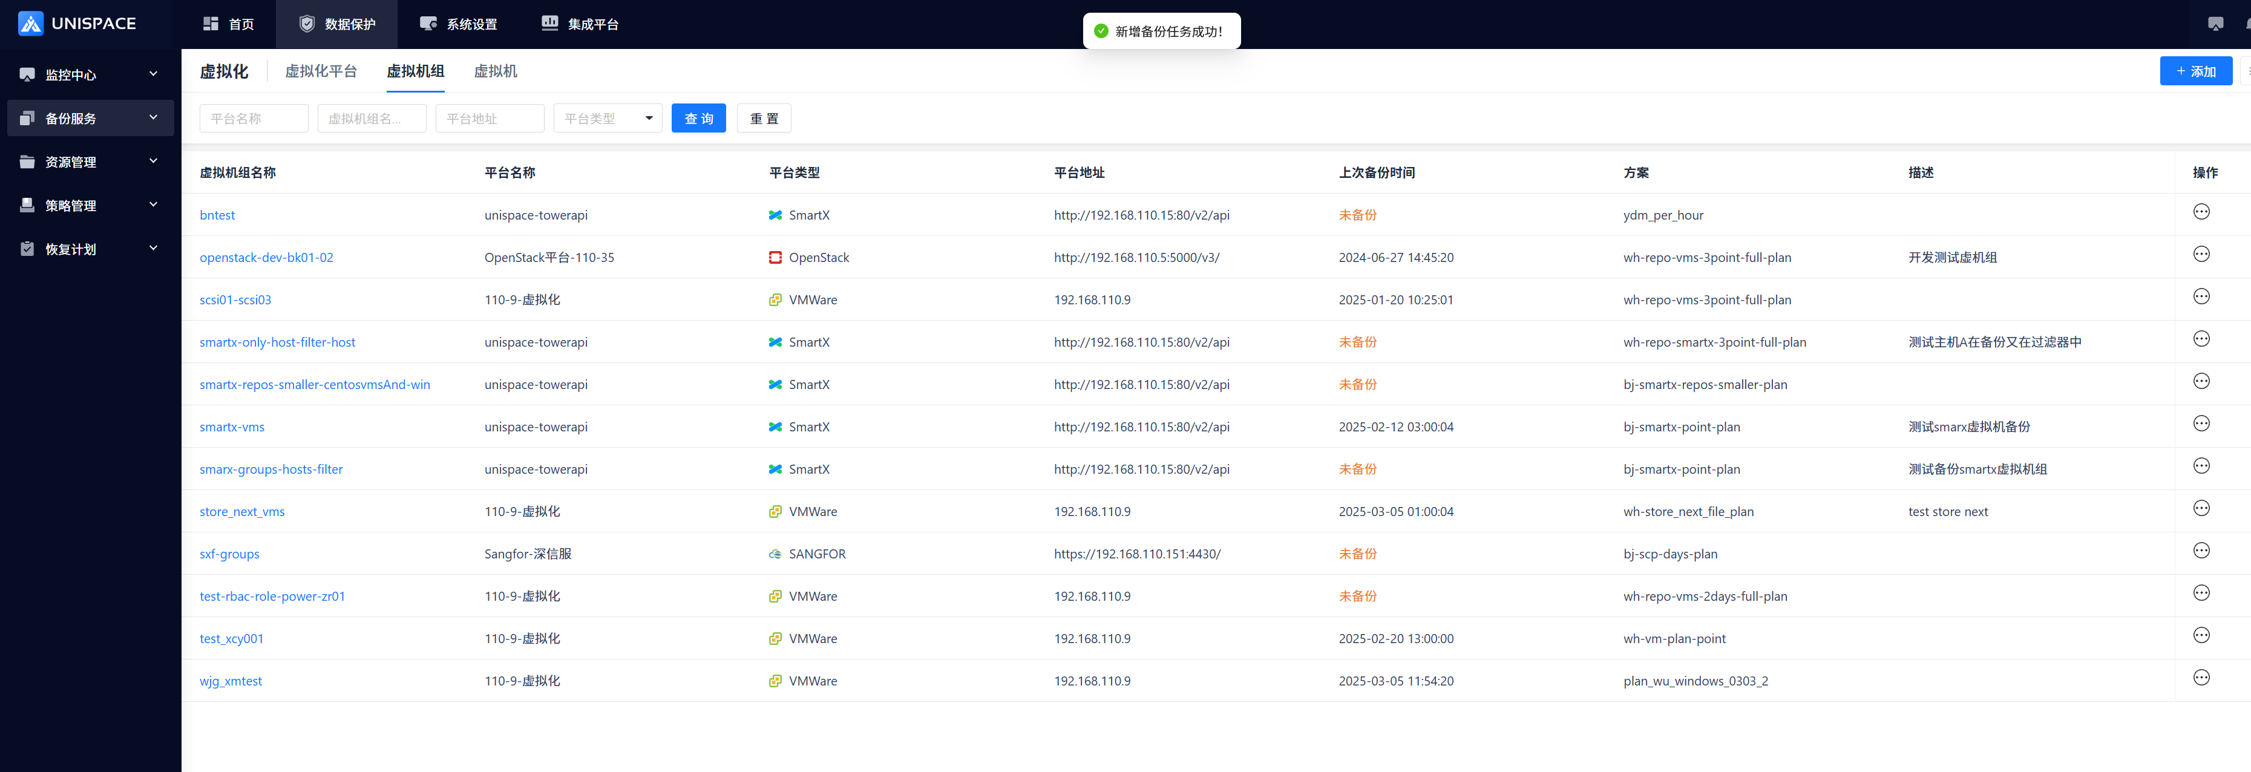Viewport: 2251px width, 772px height.
Task: Focus the 平台名称 filter input field
Action: [254, 119]
